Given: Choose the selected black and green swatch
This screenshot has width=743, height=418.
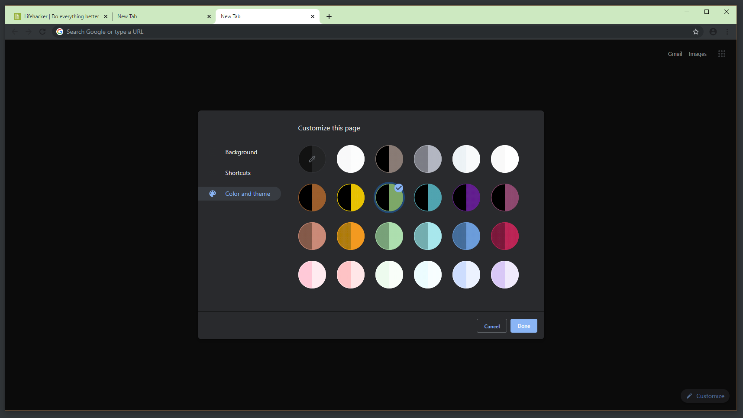Looking at the screenshot, I should pos(389,198).
